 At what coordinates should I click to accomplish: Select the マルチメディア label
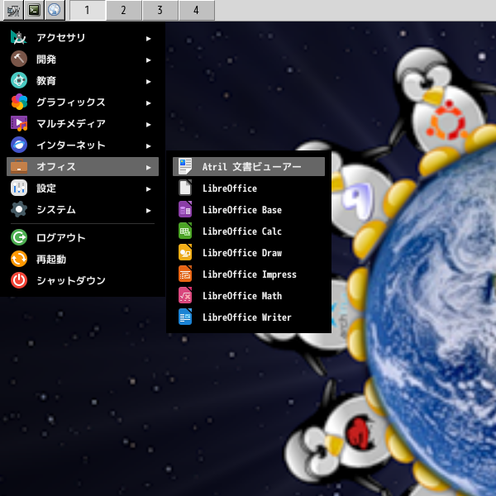pos(71,124)
